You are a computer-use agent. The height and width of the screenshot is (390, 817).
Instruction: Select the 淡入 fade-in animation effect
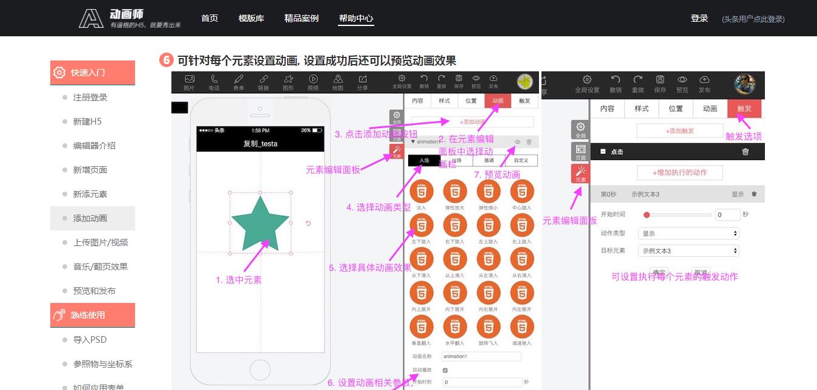422,191
